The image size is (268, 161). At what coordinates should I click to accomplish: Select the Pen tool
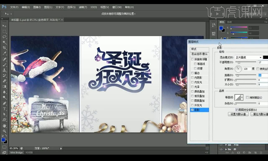[x=4, y=103]
